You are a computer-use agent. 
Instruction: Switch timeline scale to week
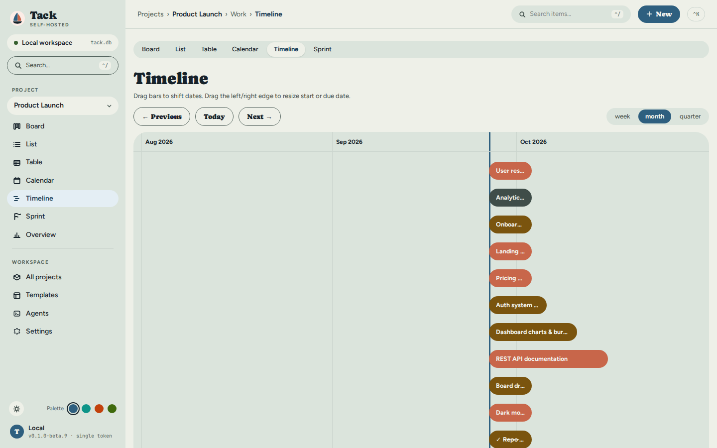click(x=622, y=116)
